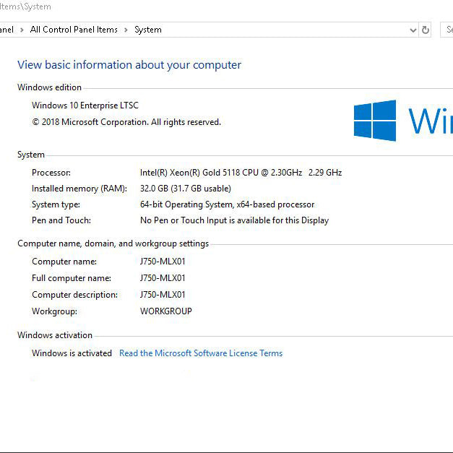Go to All Control Panel Items breadcrumb
The image size is (453, 453).
tap(74, 30)
